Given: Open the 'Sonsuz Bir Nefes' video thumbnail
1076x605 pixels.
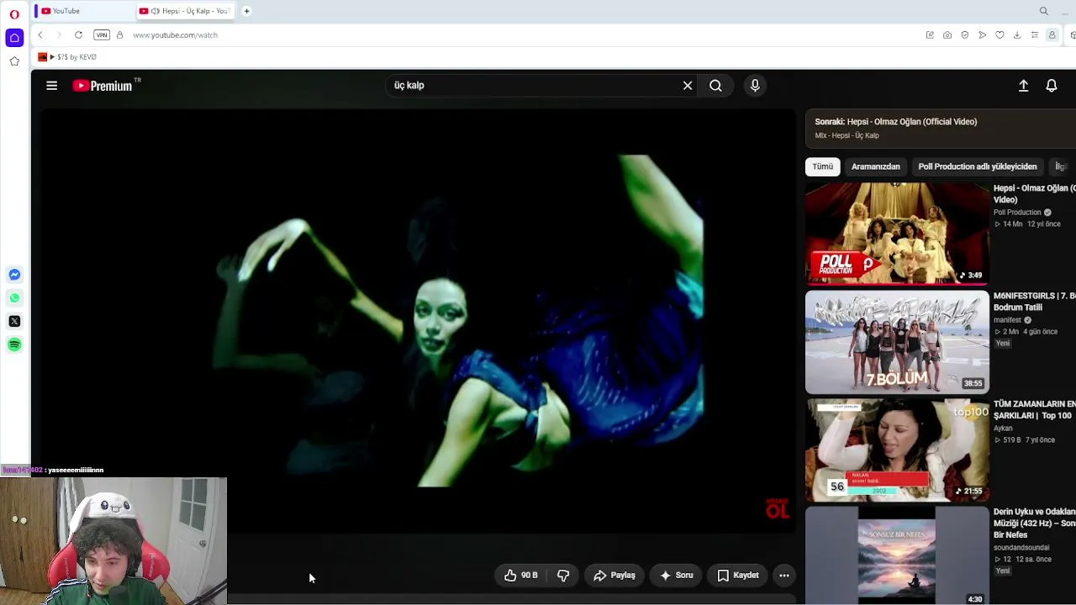Looking at the screenshot, I should [x=898, y=555].
